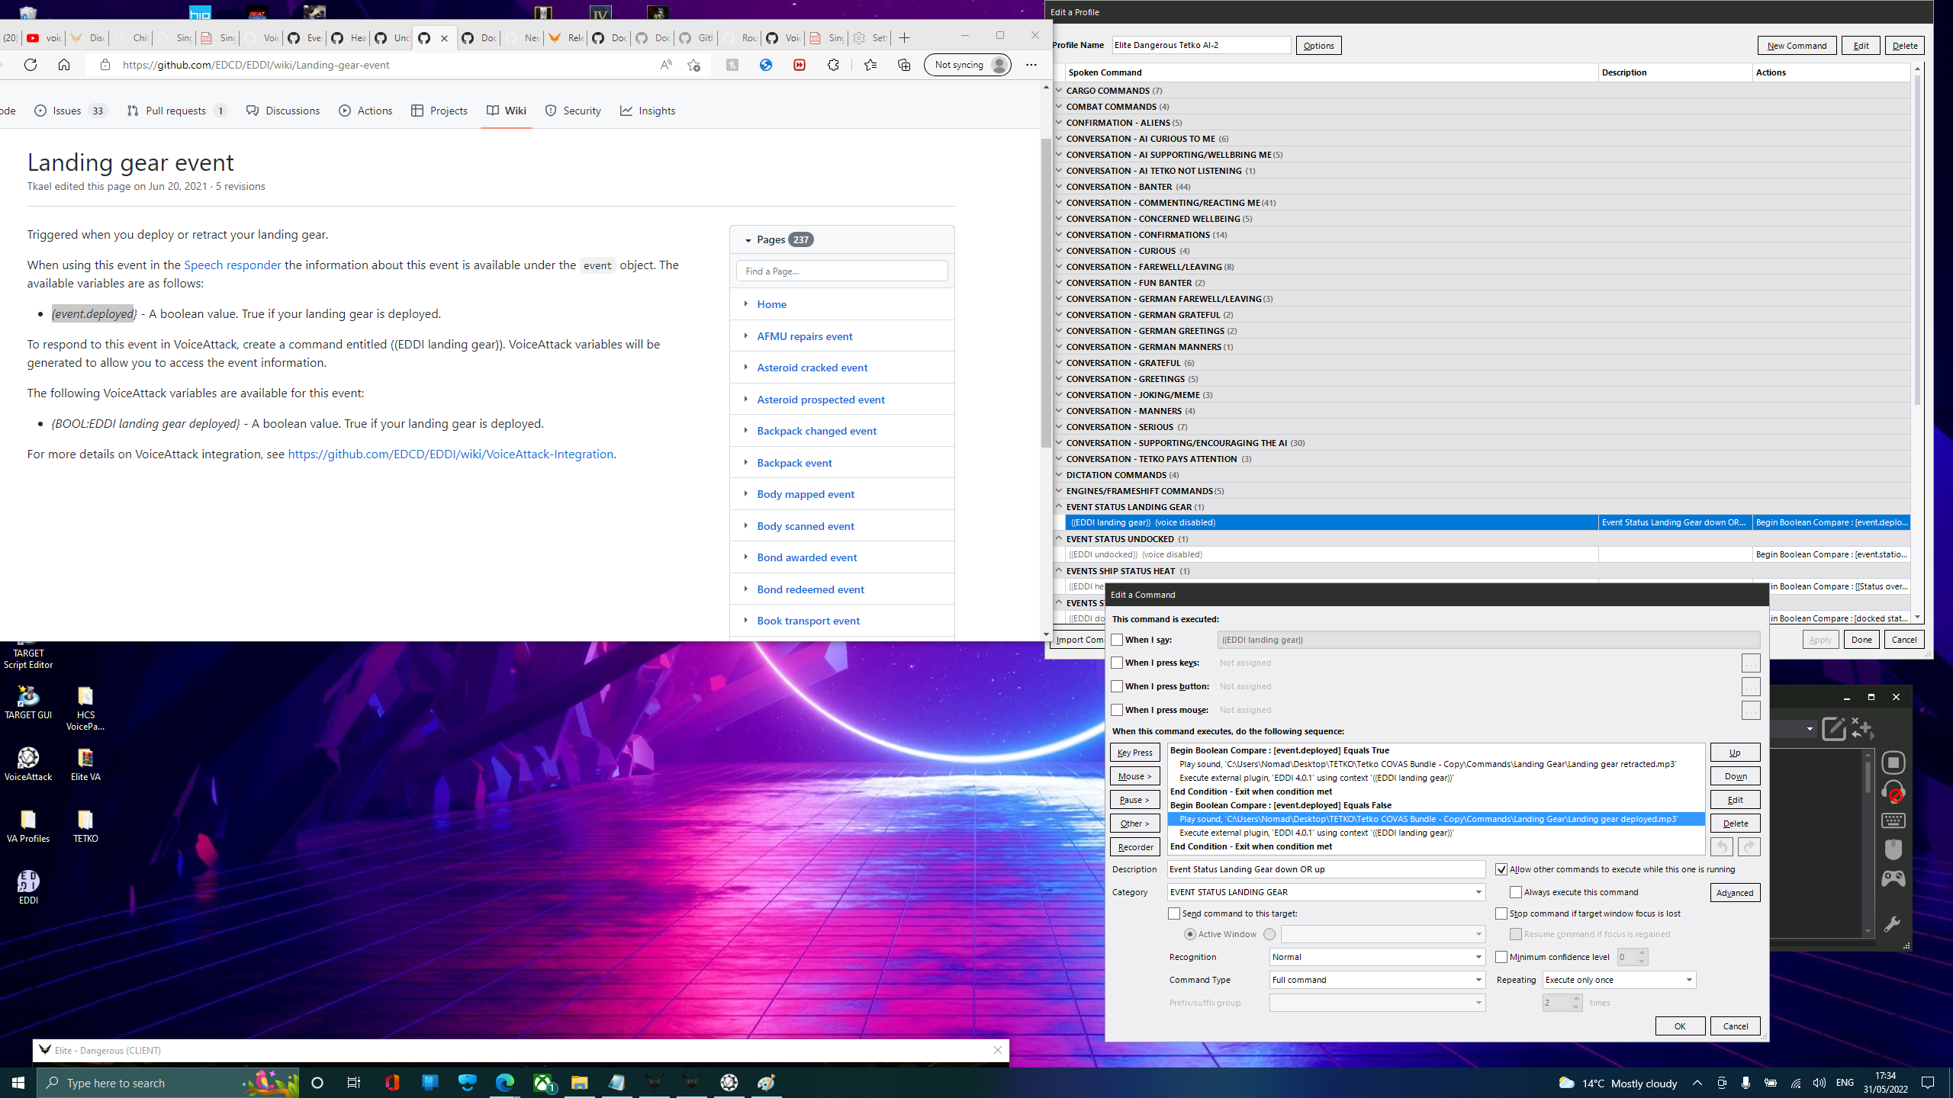This screenshot has height=1098, width=1953.
Task: Enable the 'When I press keys' checkbox
Action: tap(1117, 663)
